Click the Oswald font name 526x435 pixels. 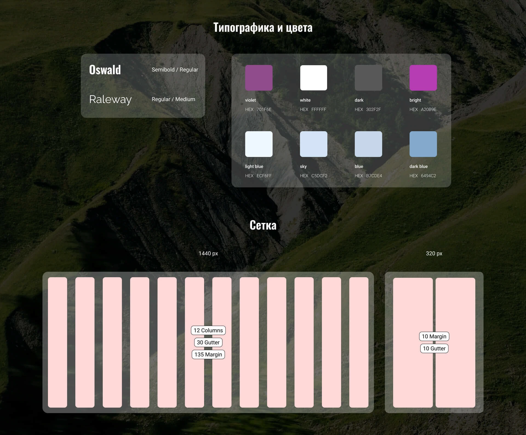(x=105, y=70)
